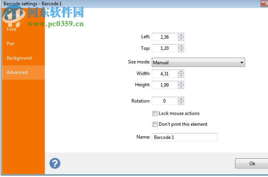Enable Lock mouse actions checkbox
The height and width of the screenshot is (177, 268).
(x=155, y=113)
